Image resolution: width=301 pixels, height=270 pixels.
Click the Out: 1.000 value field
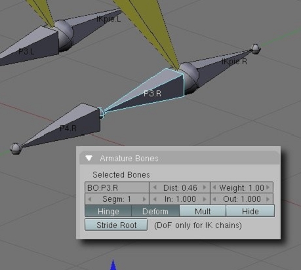(x=241, y=199)
